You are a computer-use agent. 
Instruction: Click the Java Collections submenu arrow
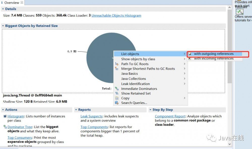[184, 79]
